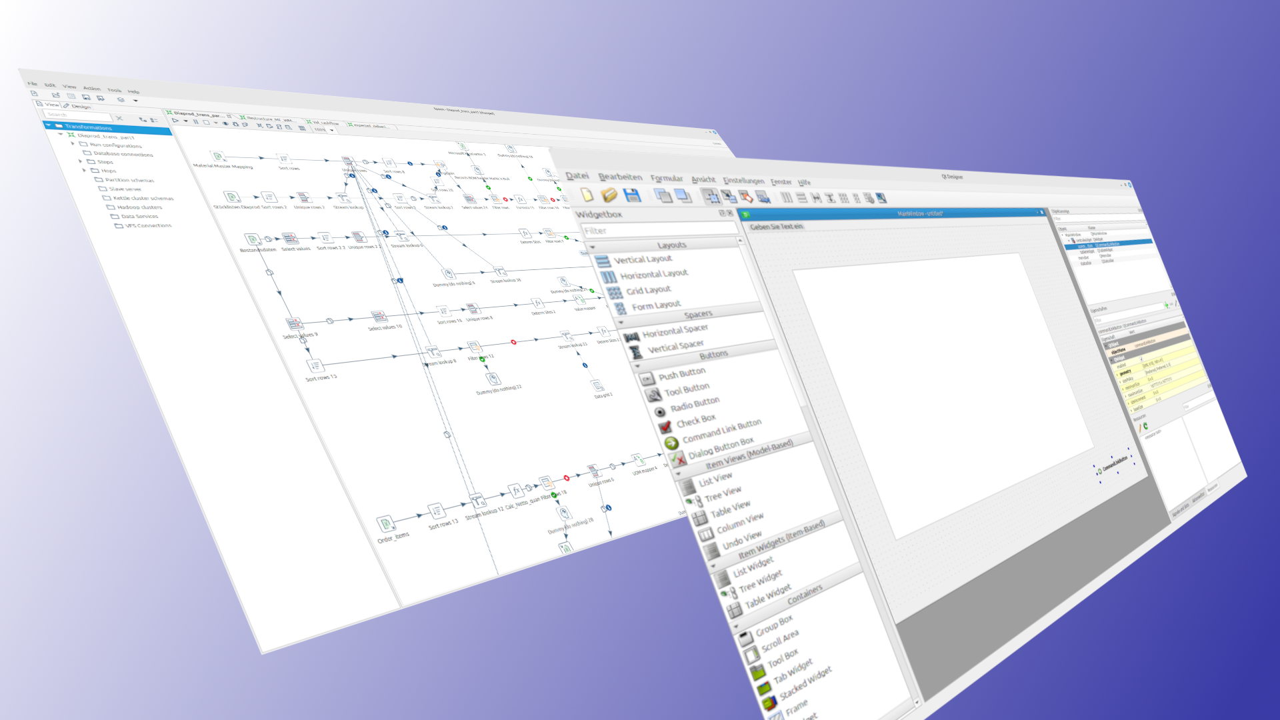This screenshot has width=1280, height=720.
Task: Collapse the Transformations tree node
Action: point(49,125)
